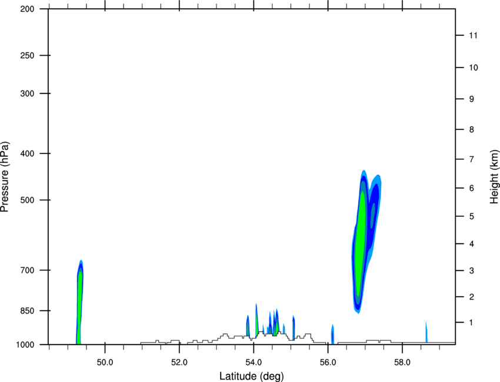Click the 200 pressure tick label

(x=28, y=9)
